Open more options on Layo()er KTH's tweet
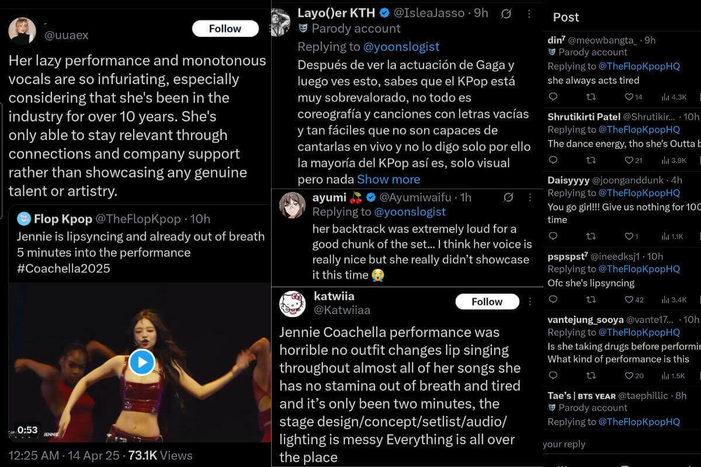The width and height of the screenshot is (701, 467). (x=529, y=13)
